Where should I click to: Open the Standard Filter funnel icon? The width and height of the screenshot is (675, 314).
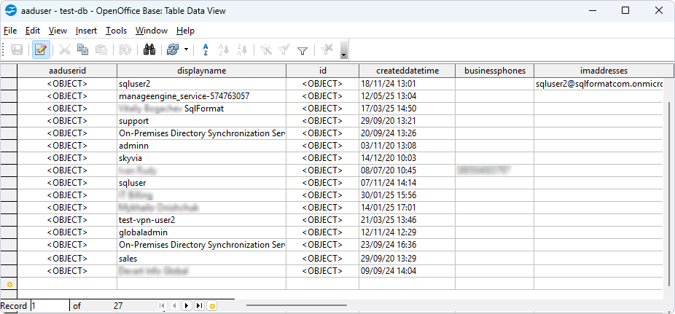pyautogui.click(x=303, y=51)
